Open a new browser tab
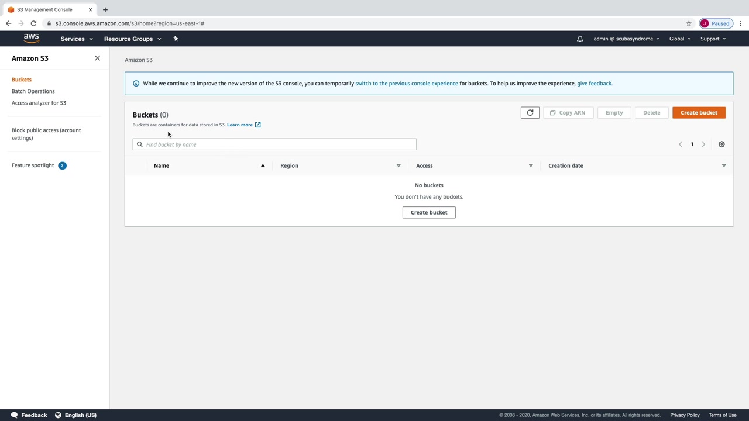 (105, 9)
